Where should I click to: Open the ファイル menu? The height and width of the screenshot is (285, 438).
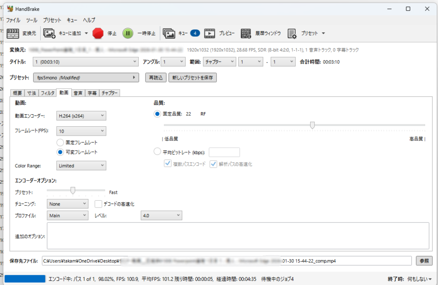coord(13,20)
